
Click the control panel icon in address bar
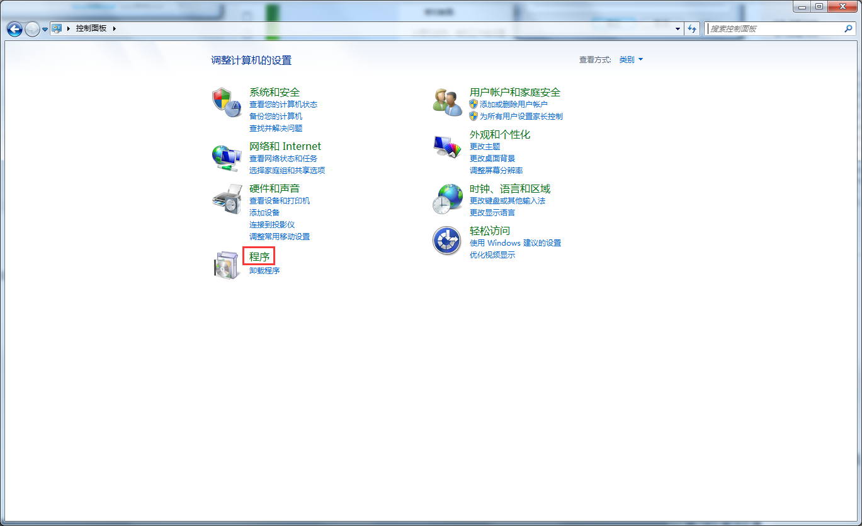(x=57, y=28)
